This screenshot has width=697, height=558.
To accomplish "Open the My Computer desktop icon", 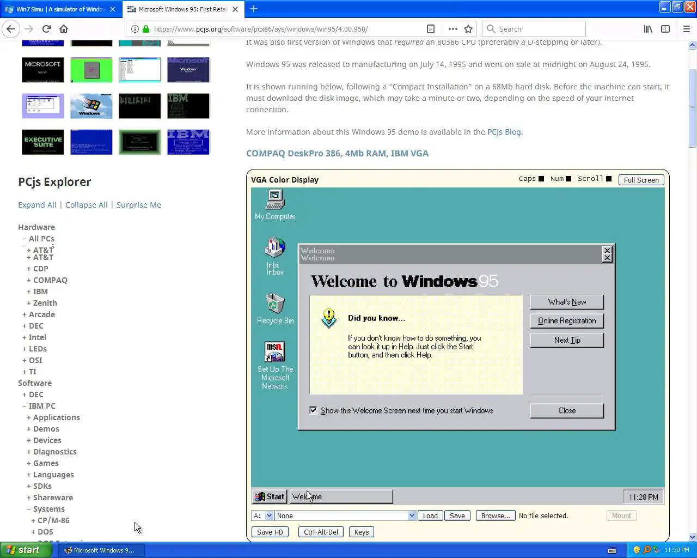I will pyautogui.click(x=275, y=205).
